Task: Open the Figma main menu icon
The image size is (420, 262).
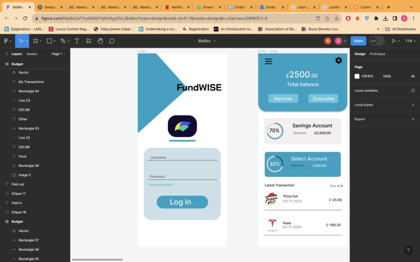Action: (x=6, y=41)
